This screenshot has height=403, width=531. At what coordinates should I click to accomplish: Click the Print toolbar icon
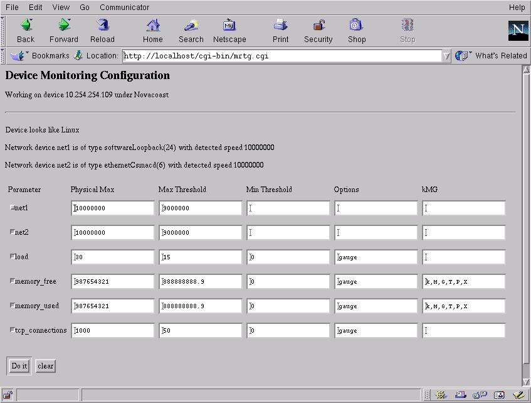[280, 26]
